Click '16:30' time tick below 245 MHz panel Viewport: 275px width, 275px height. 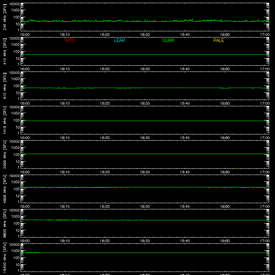(145, 35)
